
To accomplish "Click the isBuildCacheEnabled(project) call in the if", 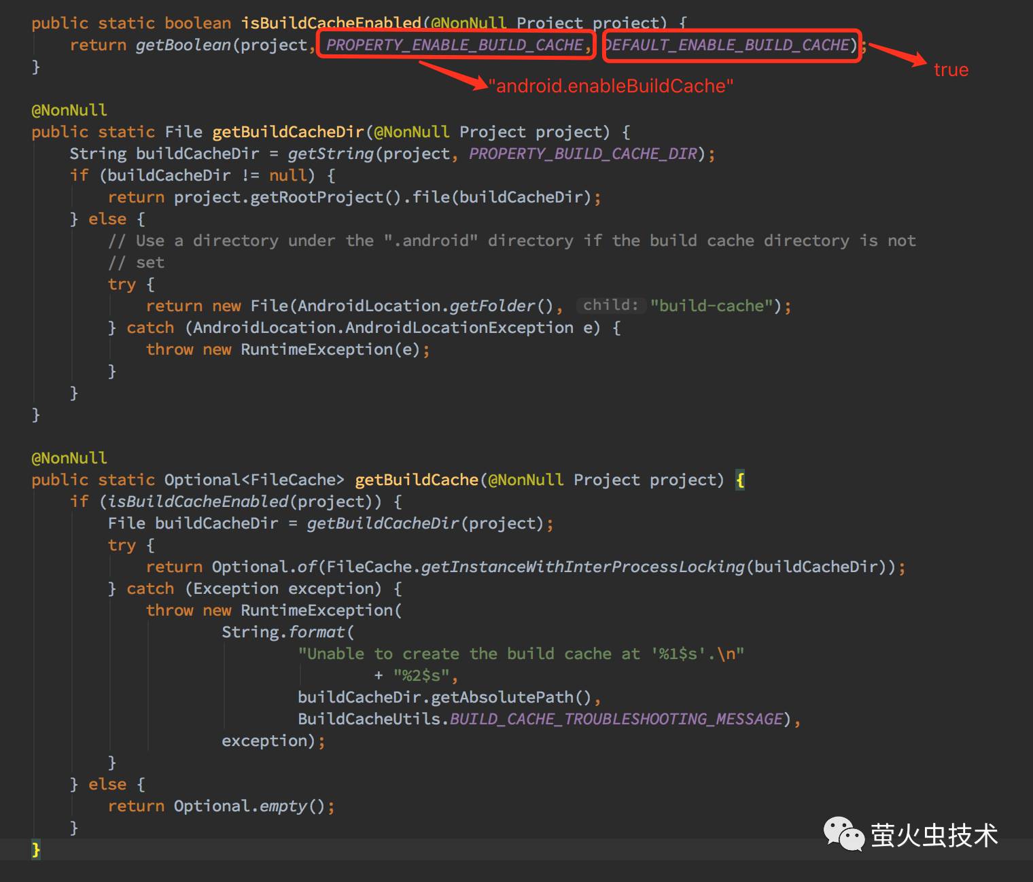I will [241, 501].
